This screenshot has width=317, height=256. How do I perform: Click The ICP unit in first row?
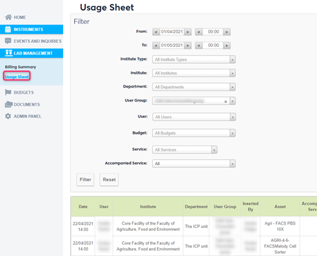197,226
